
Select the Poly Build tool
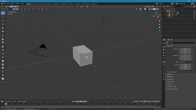point(3,61)
